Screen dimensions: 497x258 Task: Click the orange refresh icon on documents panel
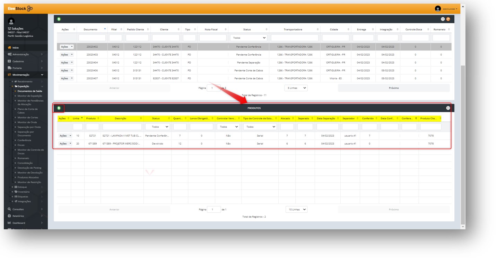[x=448, y=19]
